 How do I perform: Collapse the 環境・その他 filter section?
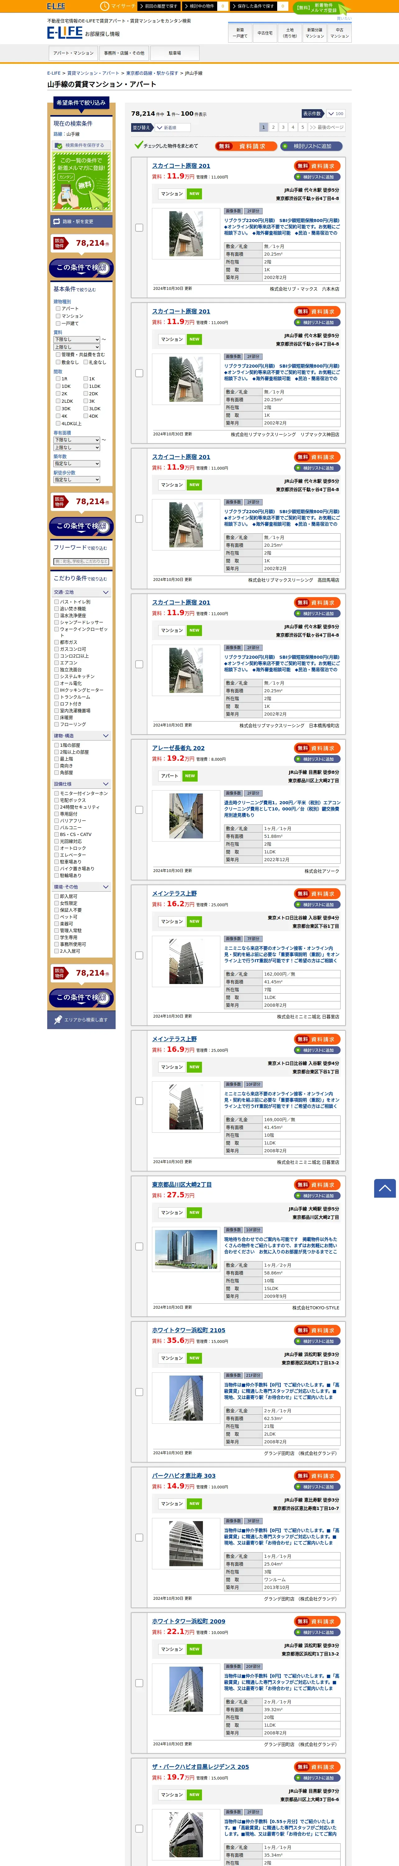81,887
